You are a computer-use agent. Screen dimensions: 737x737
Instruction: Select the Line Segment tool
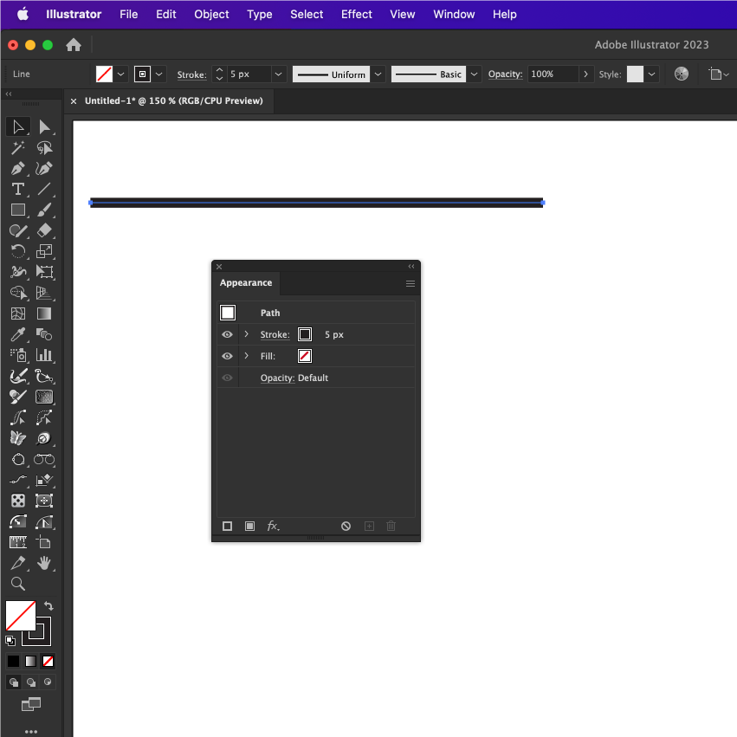point(44,189)
